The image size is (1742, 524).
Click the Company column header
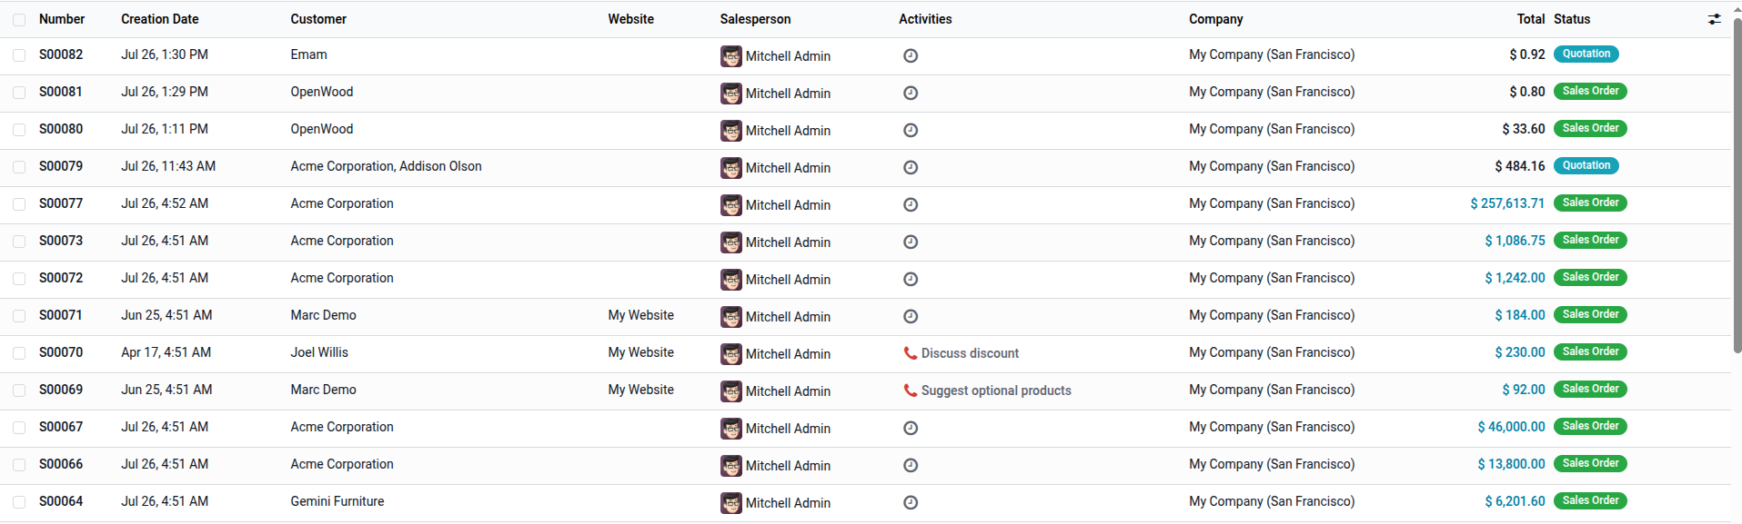1215,19
